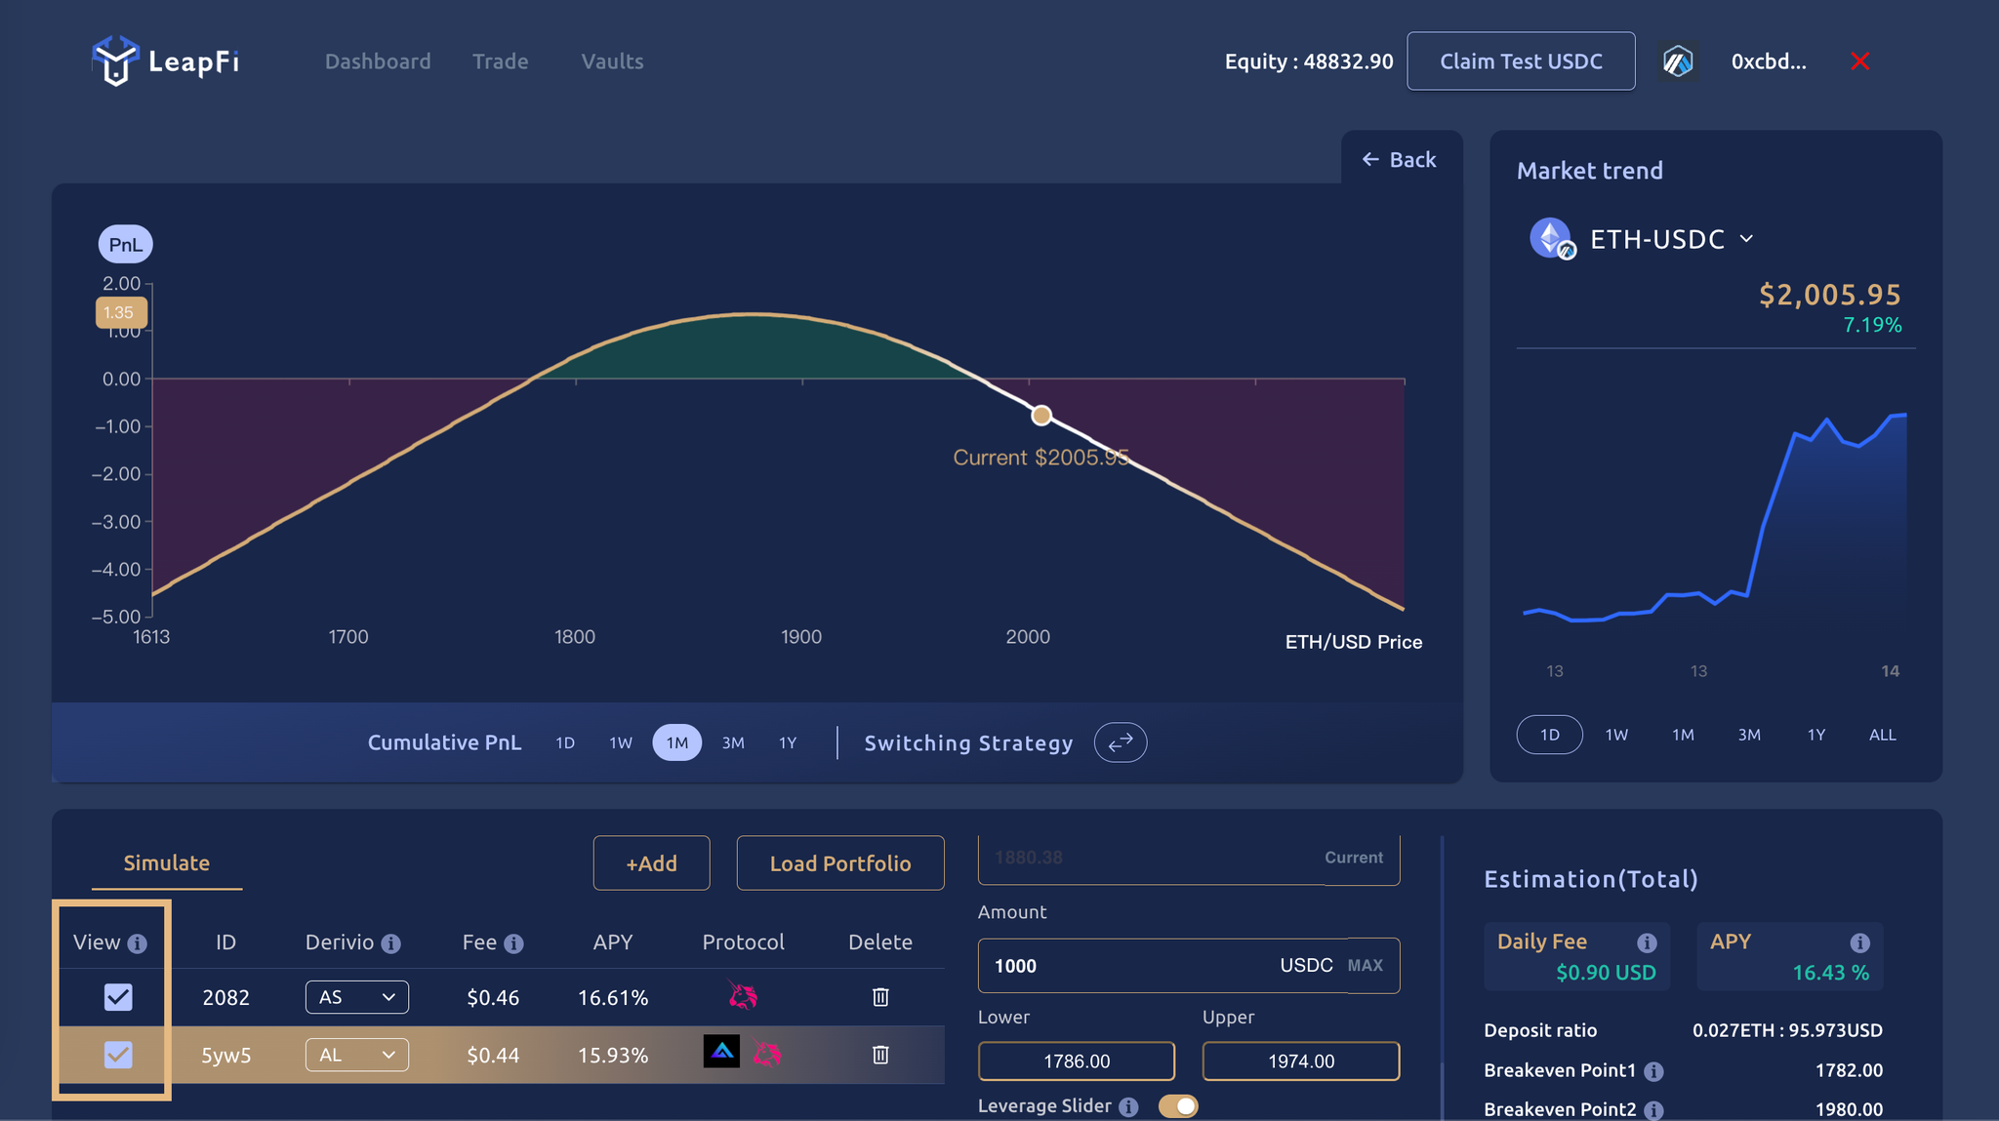This screenshot has width=1999, height=1121.
Task: Select 3M Market trend range
Action: click(x=1749, y=735)
